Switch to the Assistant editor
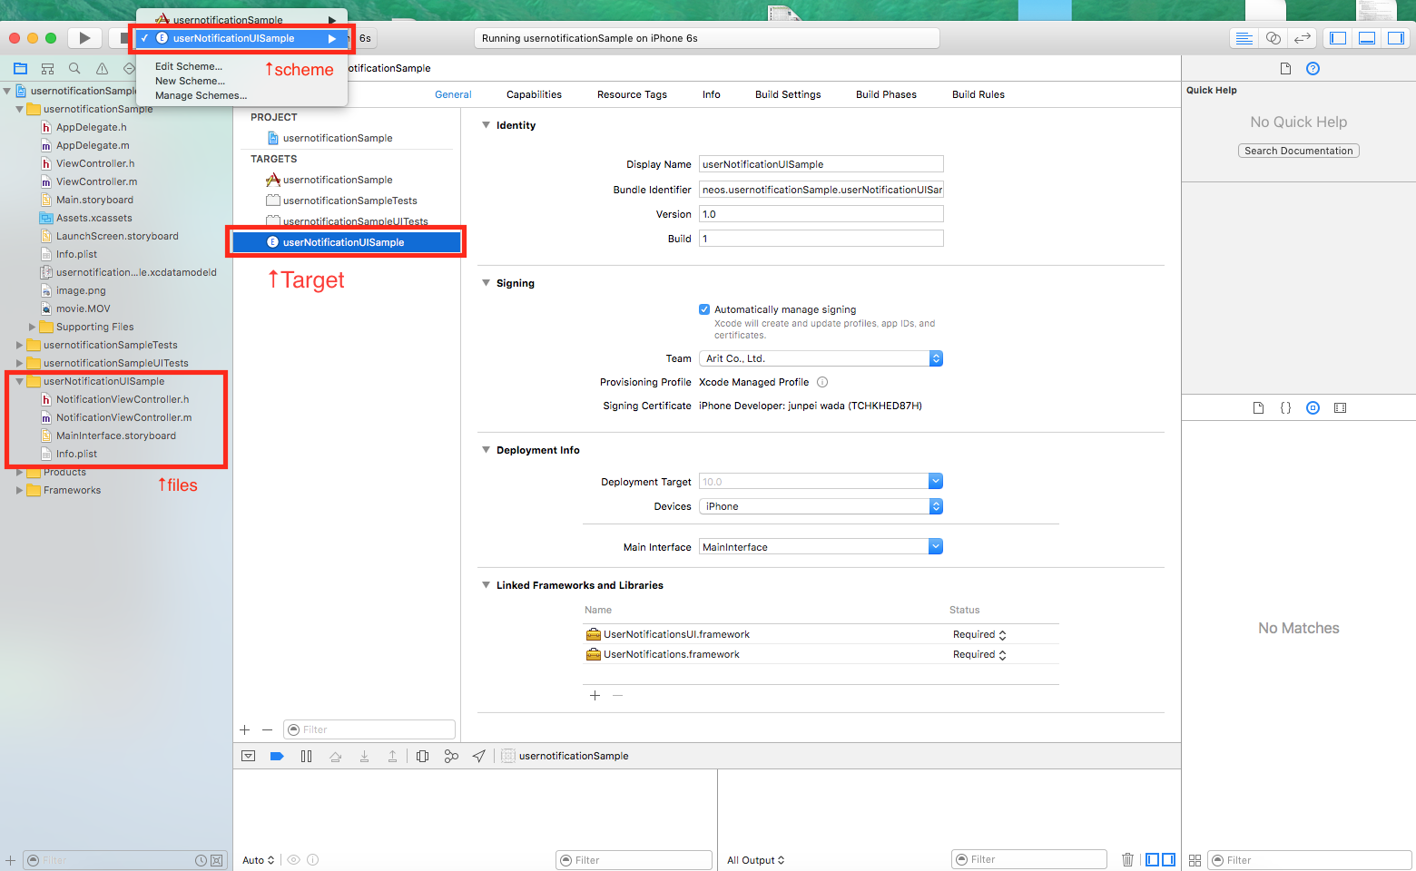Screen dimensions: 1416x871 pyautogui.click(x=1273, y=38)
